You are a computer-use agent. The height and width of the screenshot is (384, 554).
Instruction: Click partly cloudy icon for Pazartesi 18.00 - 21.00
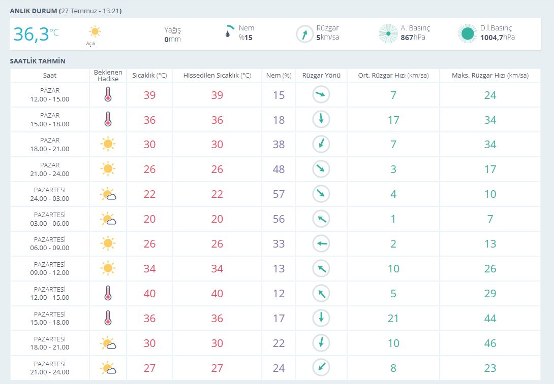click(x=108, y=343)
